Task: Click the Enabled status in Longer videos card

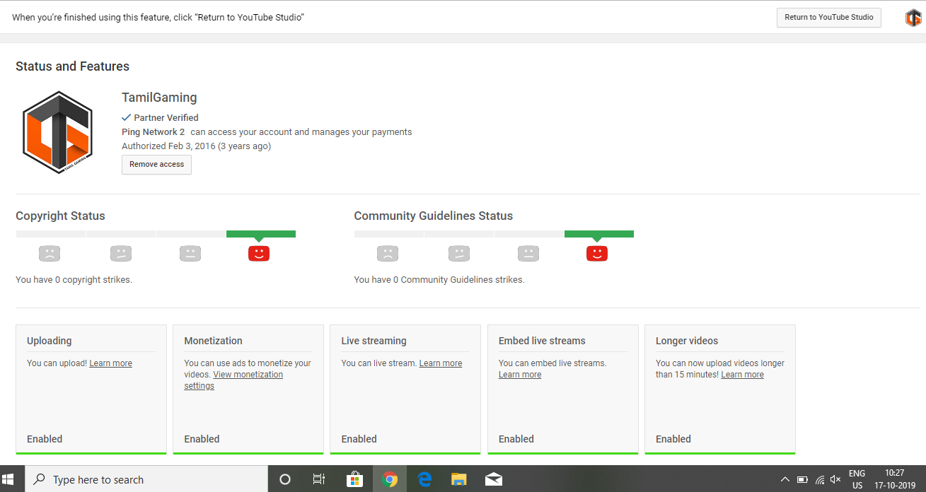Action: click(673, 439)
